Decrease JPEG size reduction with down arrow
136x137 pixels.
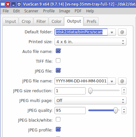(124, 93)
